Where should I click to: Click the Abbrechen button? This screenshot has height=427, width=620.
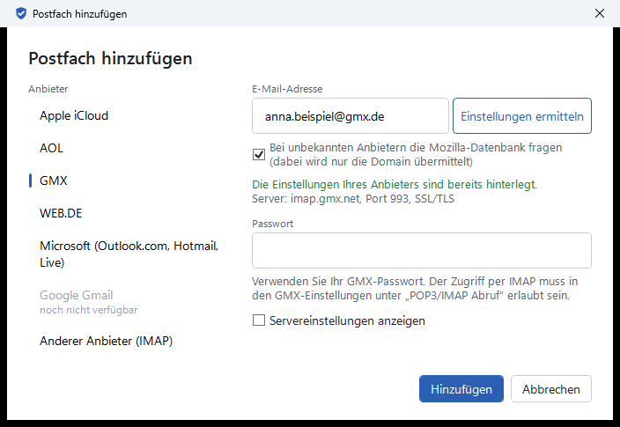(x=550, y=388)
